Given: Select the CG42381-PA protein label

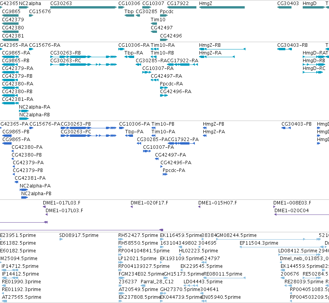Looking at the screenshot, I should point(30,178).
